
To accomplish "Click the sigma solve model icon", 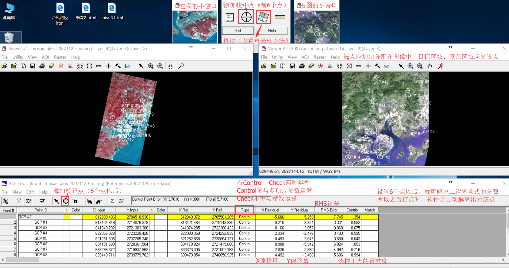I will [19, 201].
